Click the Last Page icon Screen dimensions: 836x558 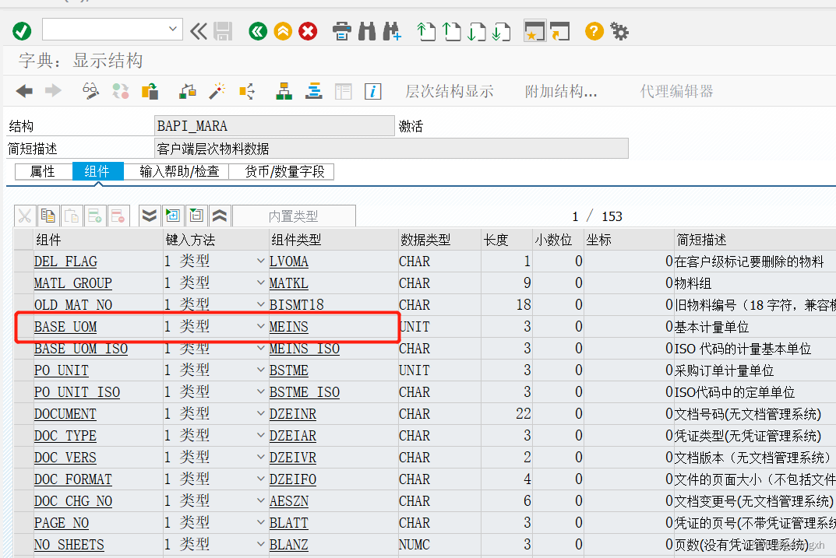coord(501,31)
